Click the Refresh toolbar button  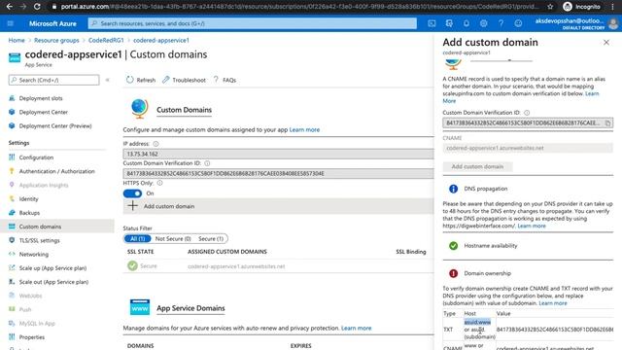coord(141,80)
